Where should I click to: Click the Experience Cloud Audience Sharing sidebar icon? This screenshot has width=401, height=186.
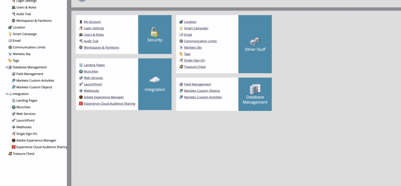click(x=14, y=147)
